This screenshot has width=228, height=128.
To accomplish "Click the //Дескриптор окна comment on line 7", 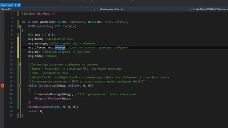I will pos(59,39).
